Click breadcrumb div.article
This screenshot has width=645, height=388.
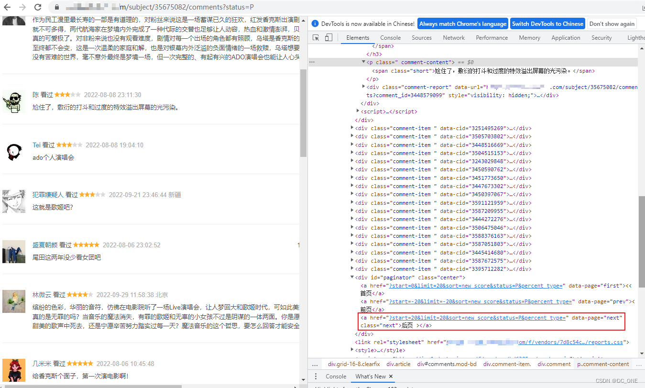(x=398, y=364)
